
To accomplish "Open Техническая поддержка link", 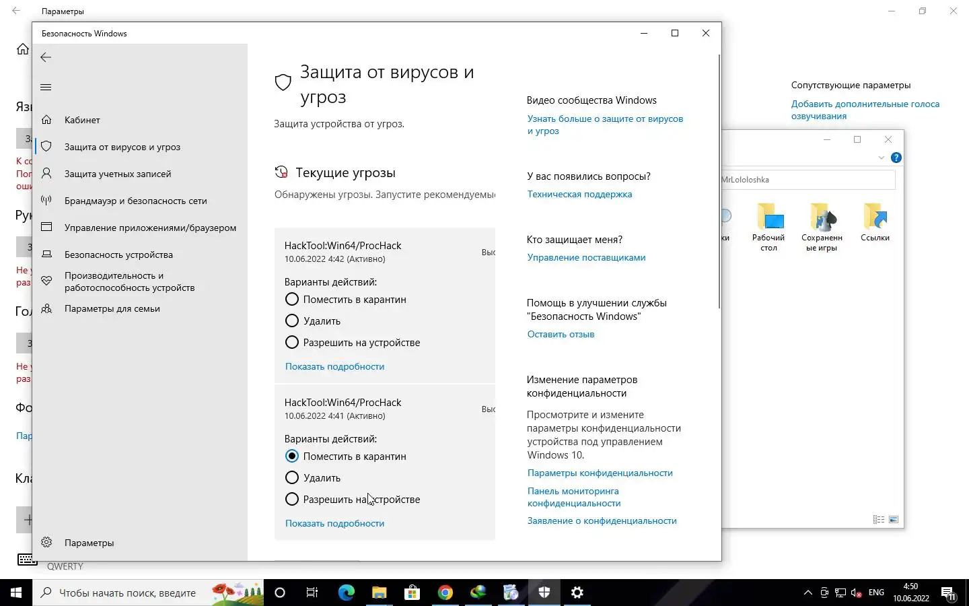I will click(x=579, y=194).
